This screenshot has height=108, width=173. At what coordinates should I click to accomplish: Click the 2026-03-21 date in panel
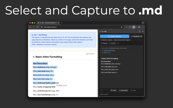tap(107, 53)
